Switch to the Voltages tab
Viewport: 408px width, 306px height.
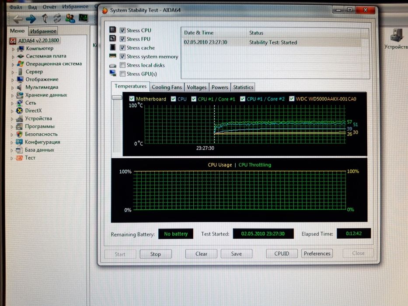197,87
